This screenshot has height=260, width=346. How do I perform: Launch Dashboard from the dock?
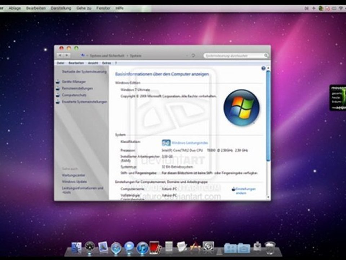click(90, 247)
